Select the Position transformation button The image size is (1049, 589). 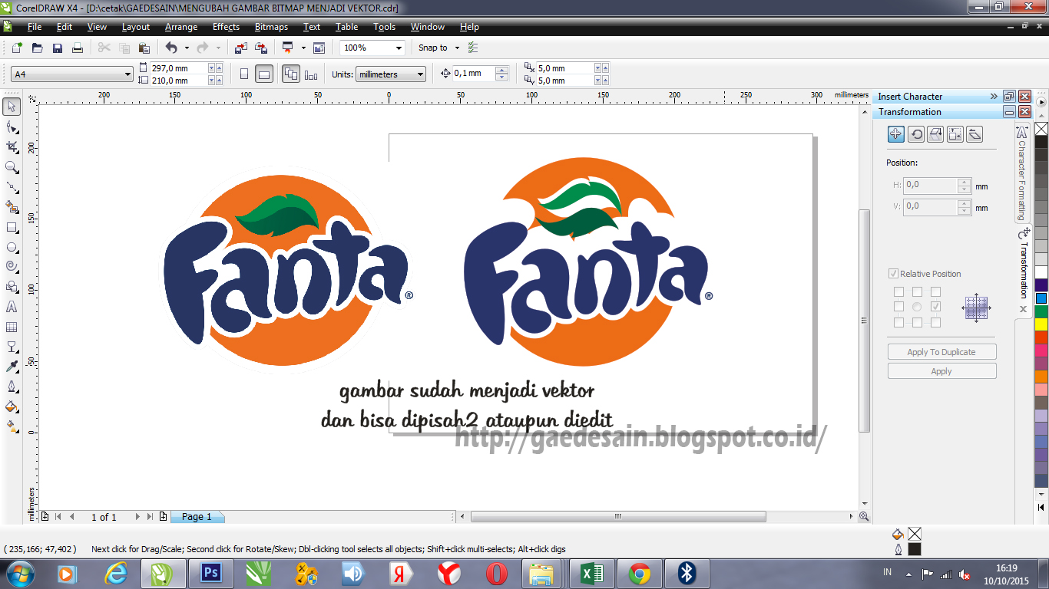click(x=896, y=134)
